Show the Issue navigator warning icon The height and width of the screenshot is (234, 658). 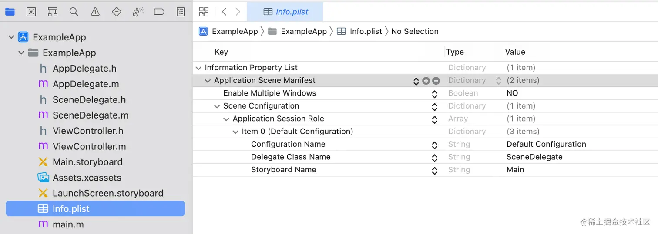pyautogui.click(x=95, y=12)
